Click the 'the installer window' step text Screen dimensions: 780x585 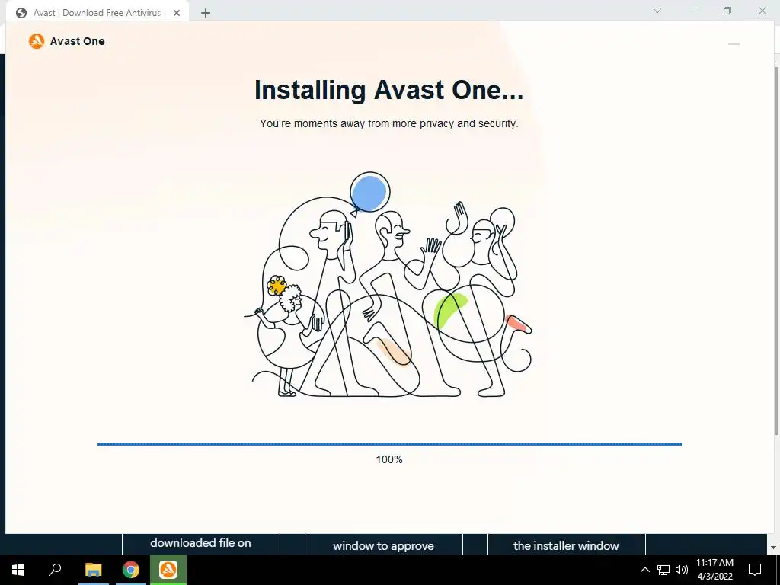pos(566,545)
